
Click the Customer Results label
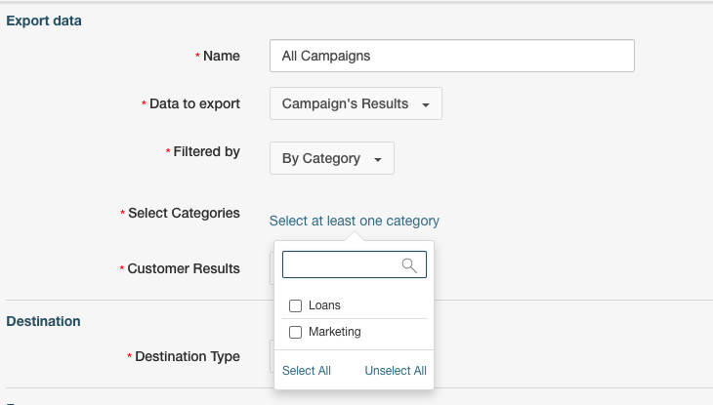(x=184, y=268)
